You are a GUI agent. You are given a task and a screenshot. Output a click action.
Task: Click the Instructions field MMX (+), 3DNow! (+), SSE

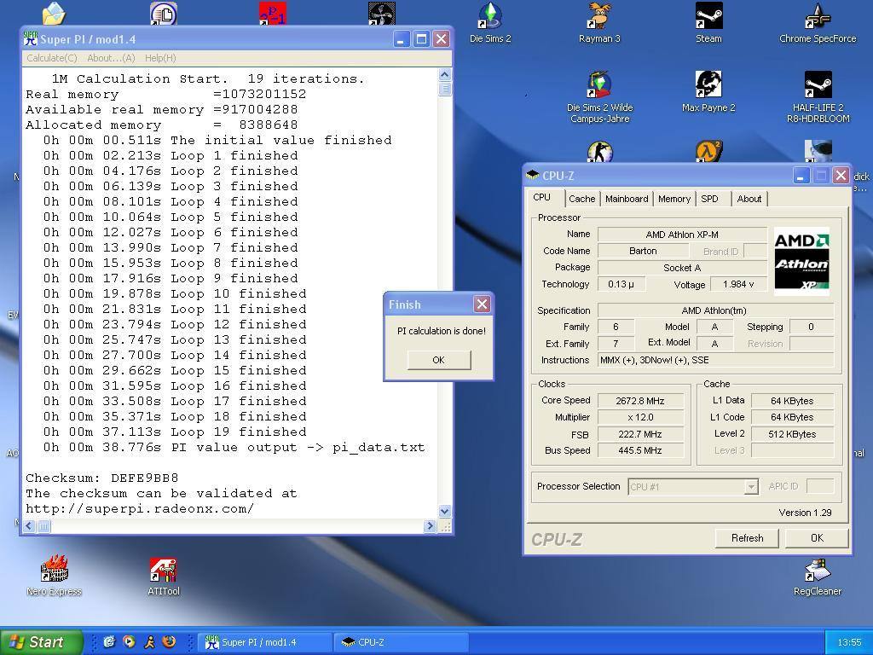pos(715,361)
